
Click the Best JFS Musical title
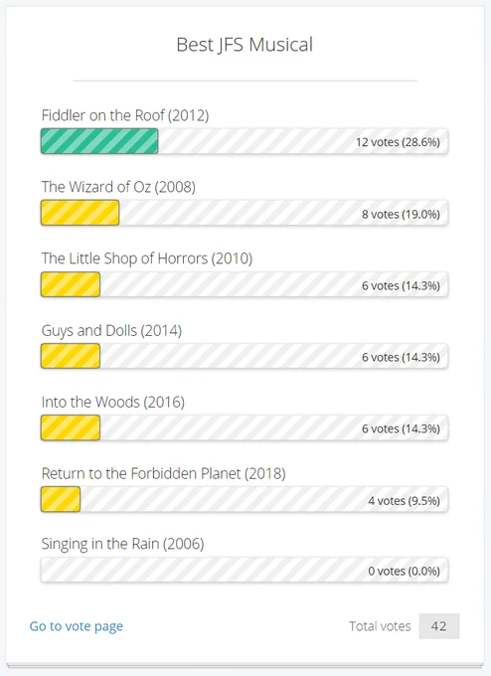[x=245, y=45]
